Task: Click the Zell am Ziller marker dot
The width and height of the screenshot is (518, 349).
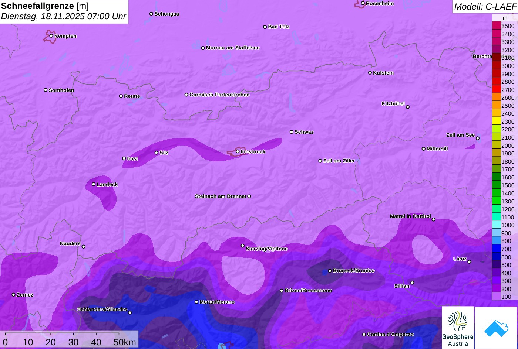Action: (320, 161)
